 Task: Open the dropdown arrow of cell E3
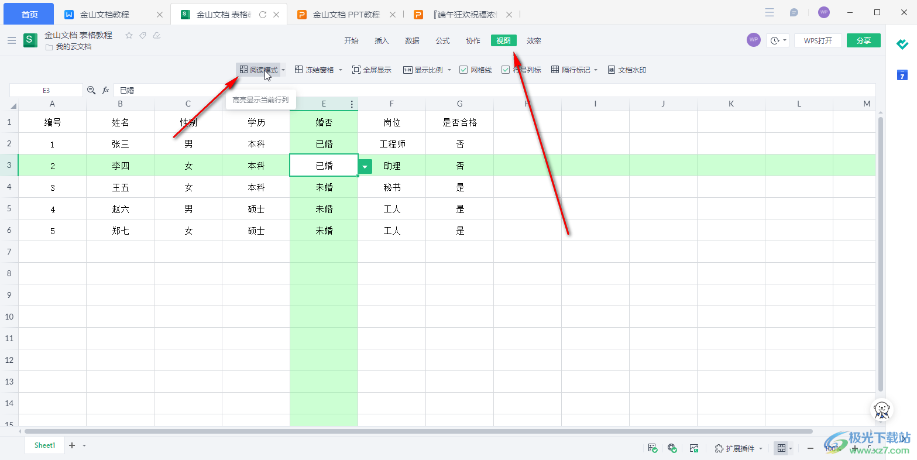[365, 166]
